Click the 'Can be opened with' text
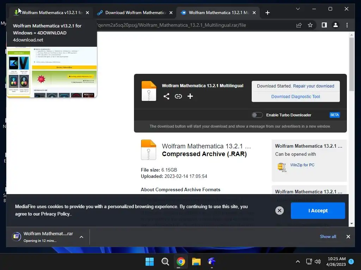Viewport: 361px width, 270px height. click(295, 154)
